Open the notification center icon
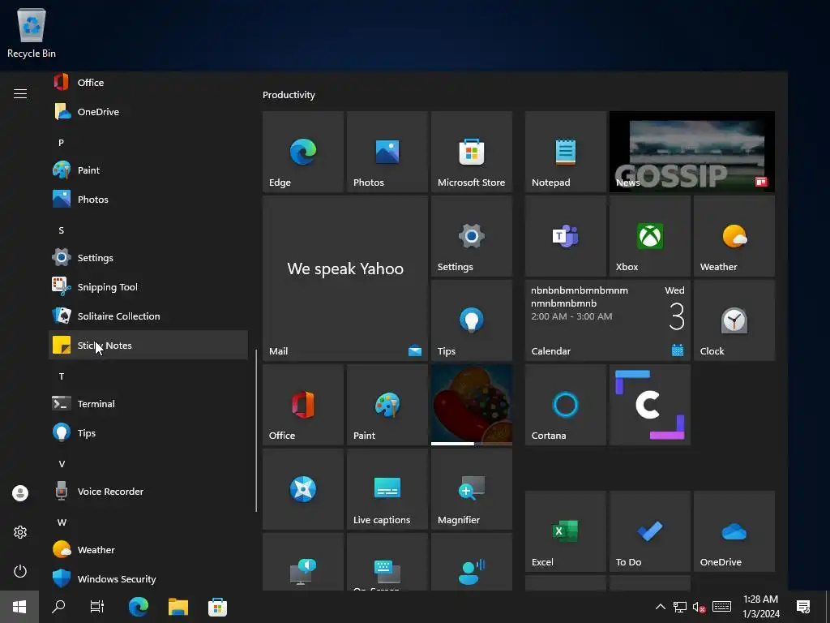The image size is (830, 623). tap(803, 607)
